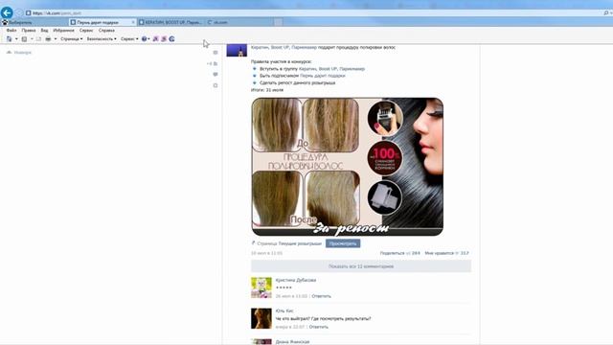The width and height of the screenshot is (613, 345).
Task: Open Юль Кис's profile name link
Action: pyautogui.click(x=284, y=310)
